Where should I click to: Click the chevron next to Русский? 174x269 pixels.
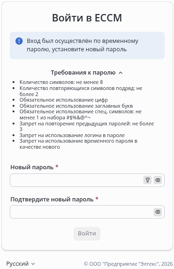click(33, 264)
